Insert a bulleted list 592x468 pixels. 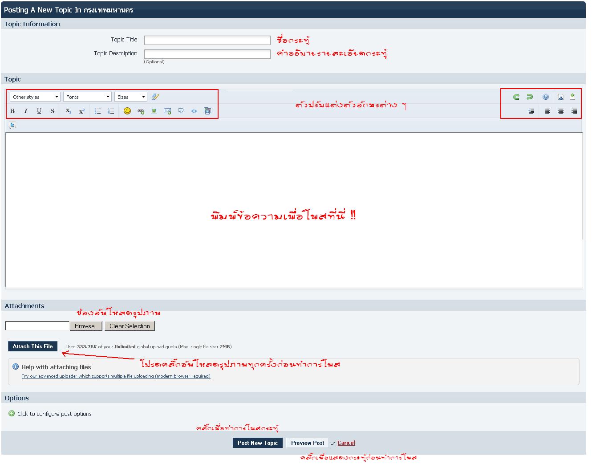pos(98,111)
